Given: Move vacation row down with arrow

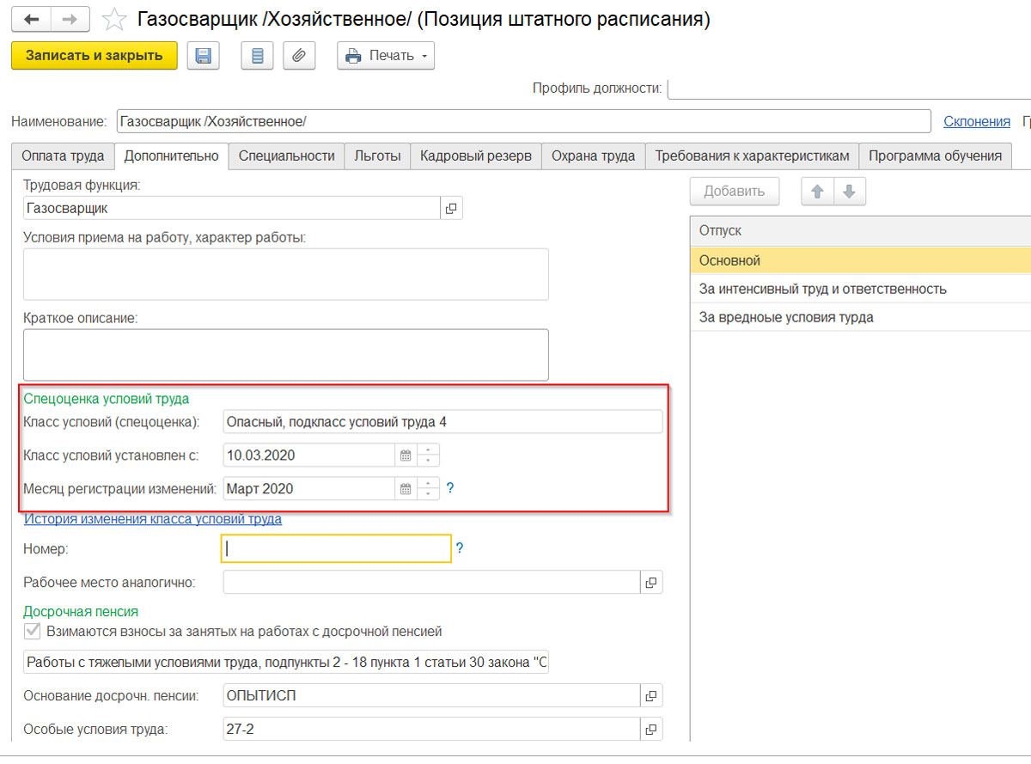Looking at the screenshot, I should tap(849, 192).
